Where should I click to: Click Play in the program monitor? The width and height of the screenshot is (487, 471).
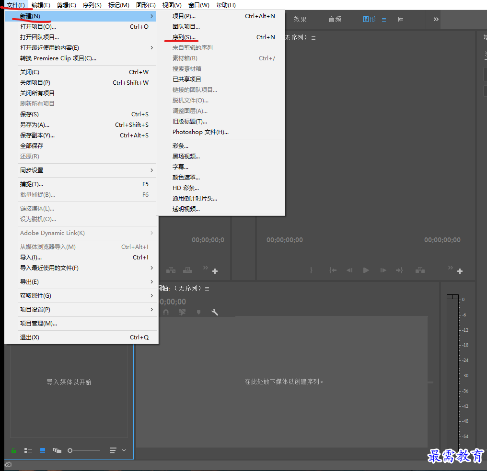[366, 270]
